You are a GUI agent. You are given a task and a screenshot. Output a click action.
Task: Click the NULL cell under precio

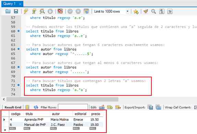coord(93,129)
